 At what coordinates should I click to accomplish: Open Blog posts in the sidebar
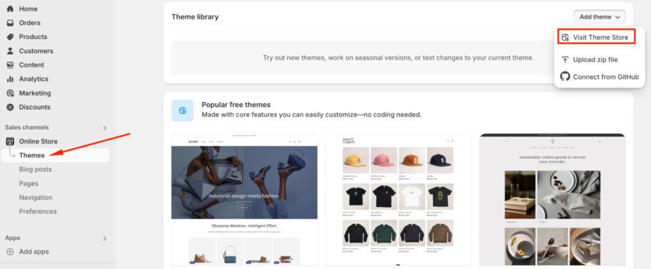pos(36,169)
